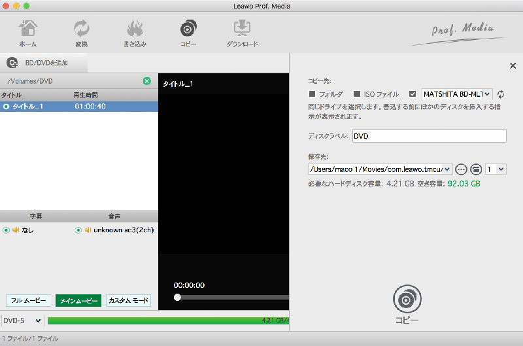This screenshot has height=346, width=523.
Task: Click the playback seek slider handle
Action: [x=177, y=297]
